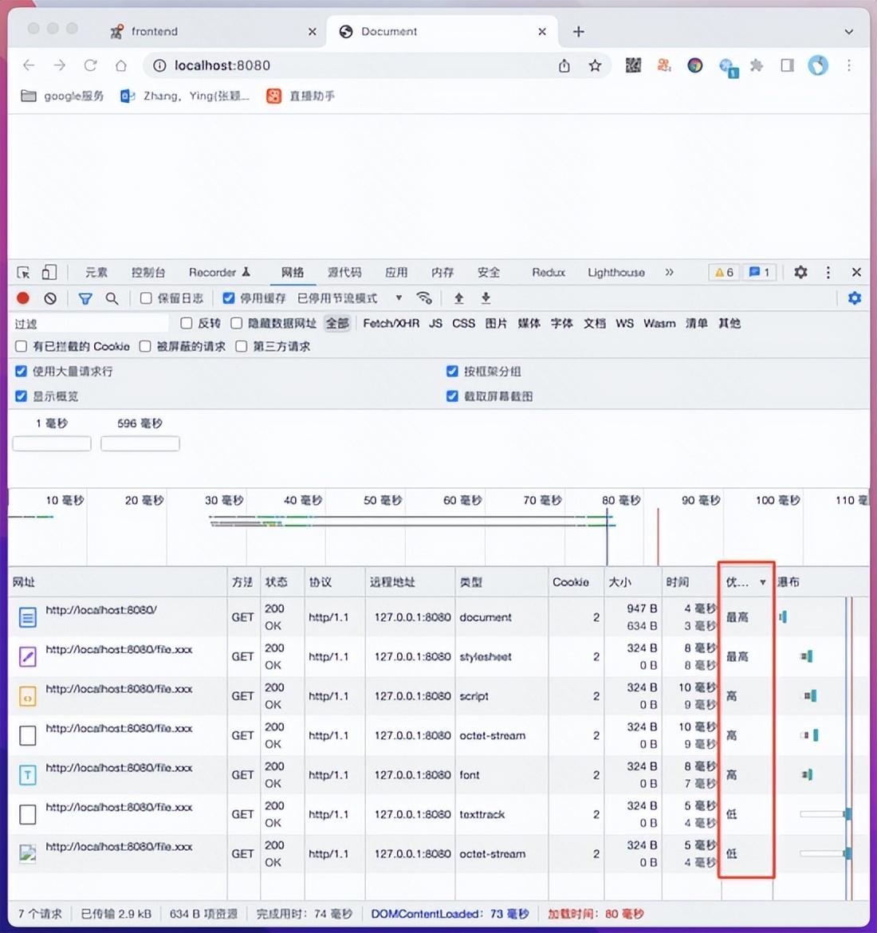The image size is (877, 933).
Task: Open profile avatar
Action: click(x=818, y=65)
